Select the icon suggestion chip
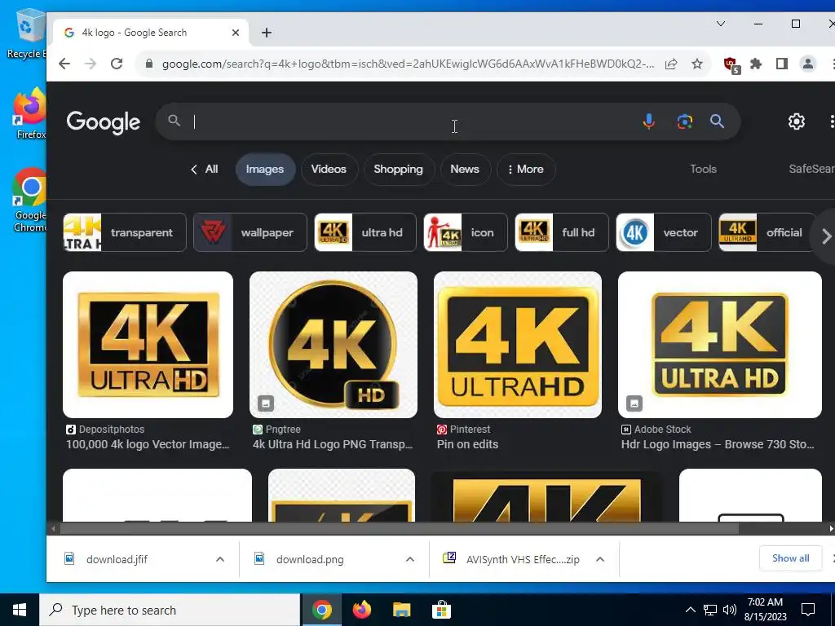 click(466, 232)
